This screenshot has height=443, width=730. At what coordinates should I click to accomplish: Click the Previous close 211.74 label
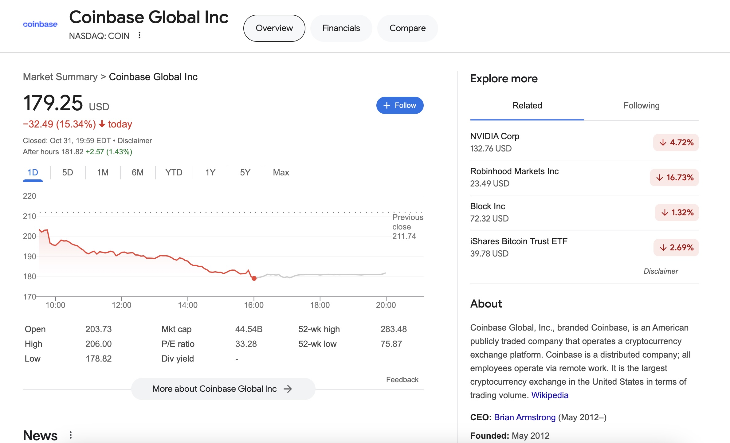pos(408,227)
